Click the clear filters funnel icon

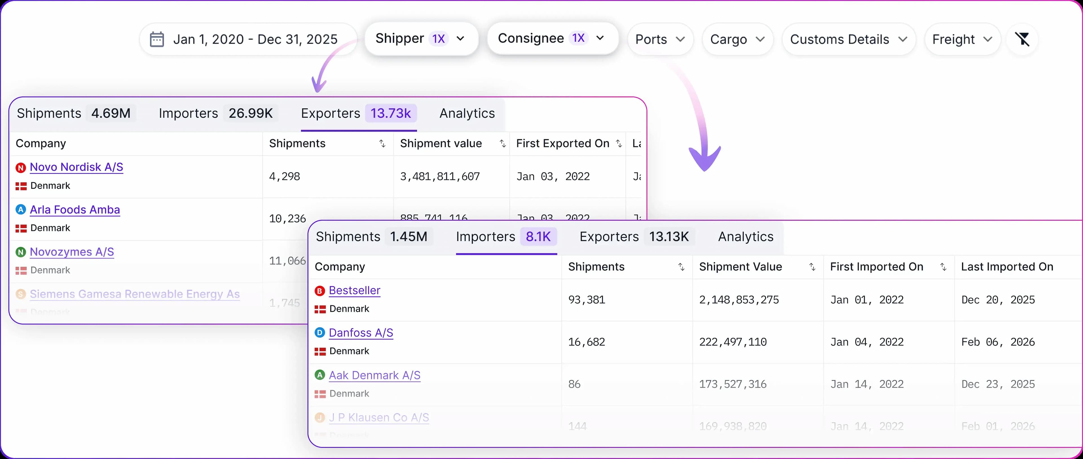1022,39
